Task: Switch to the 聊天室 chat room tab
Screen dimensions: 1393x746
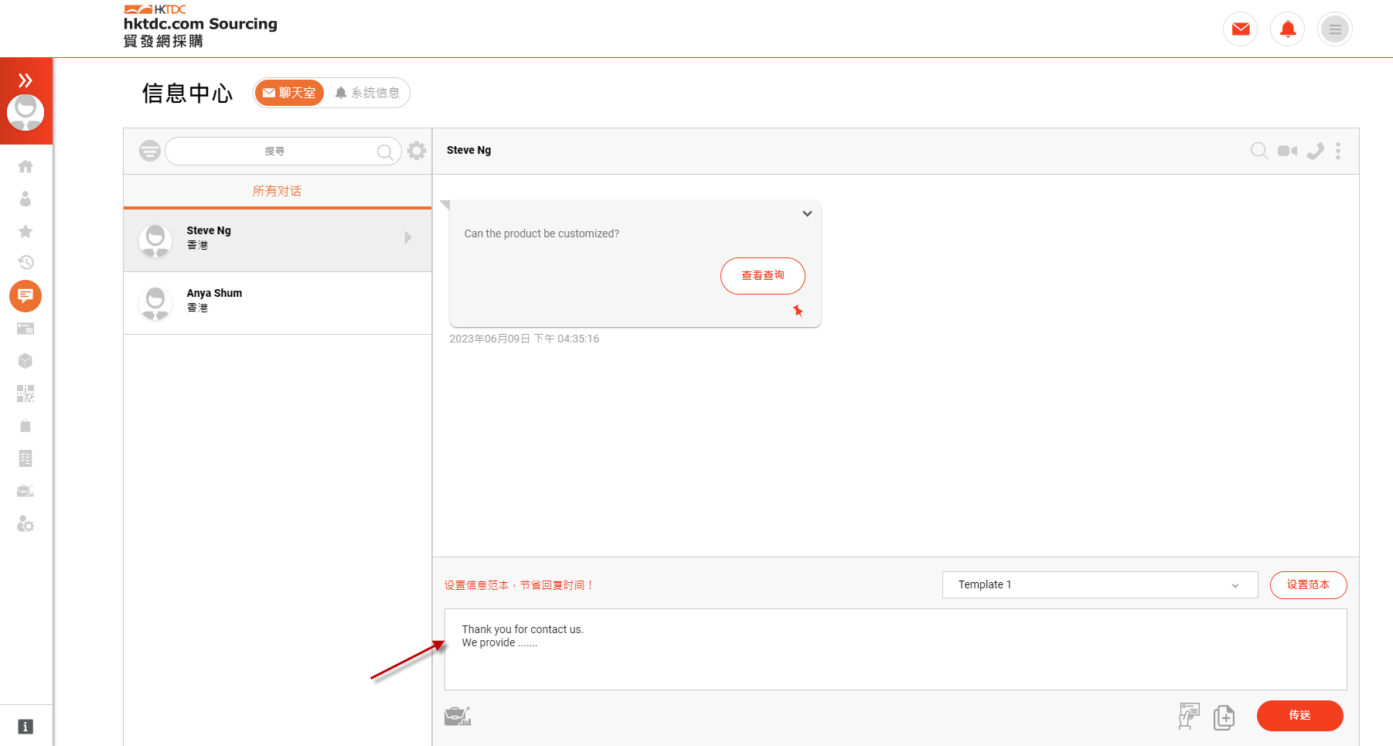Action: coord(289,93)
